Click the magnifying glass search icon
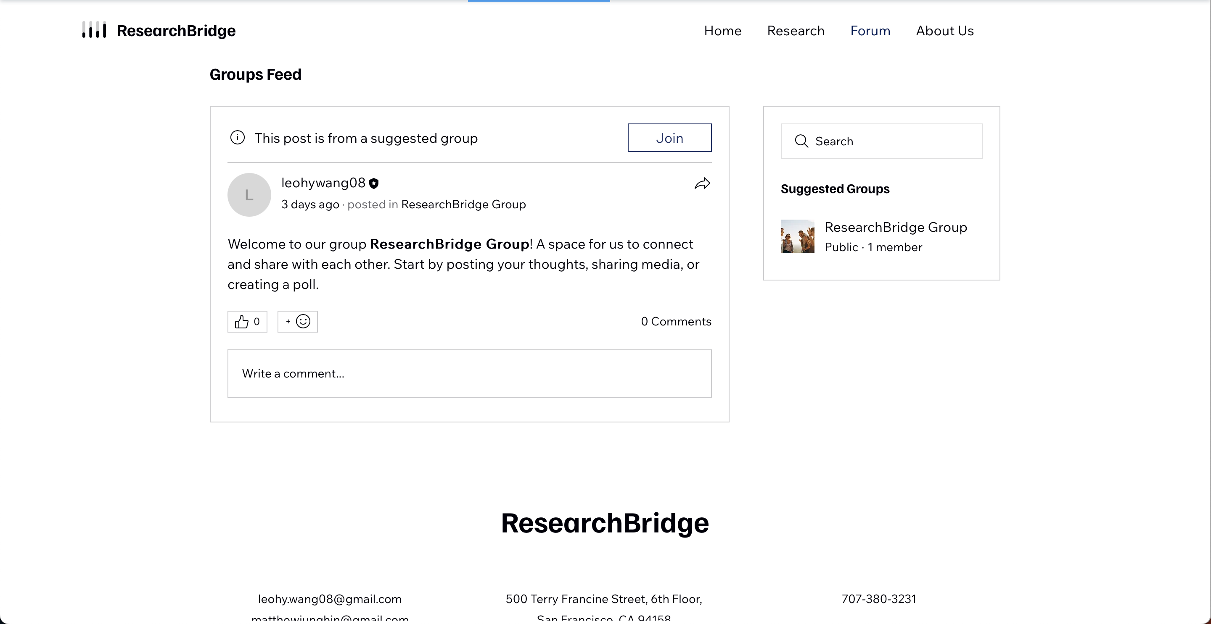 click(x=801, y=142)
